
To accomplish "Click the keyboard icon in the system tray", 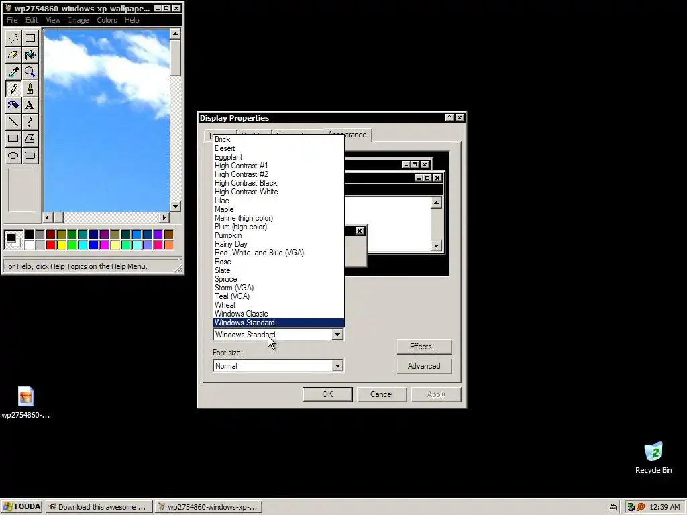I will (x=613, y=507).
